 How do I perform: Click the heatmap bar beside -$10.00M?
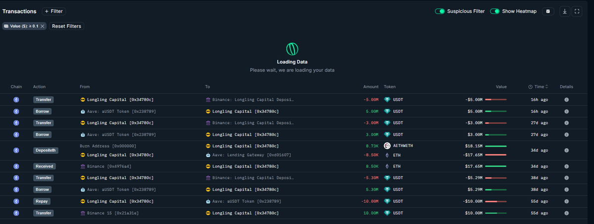tap(495, 201)
